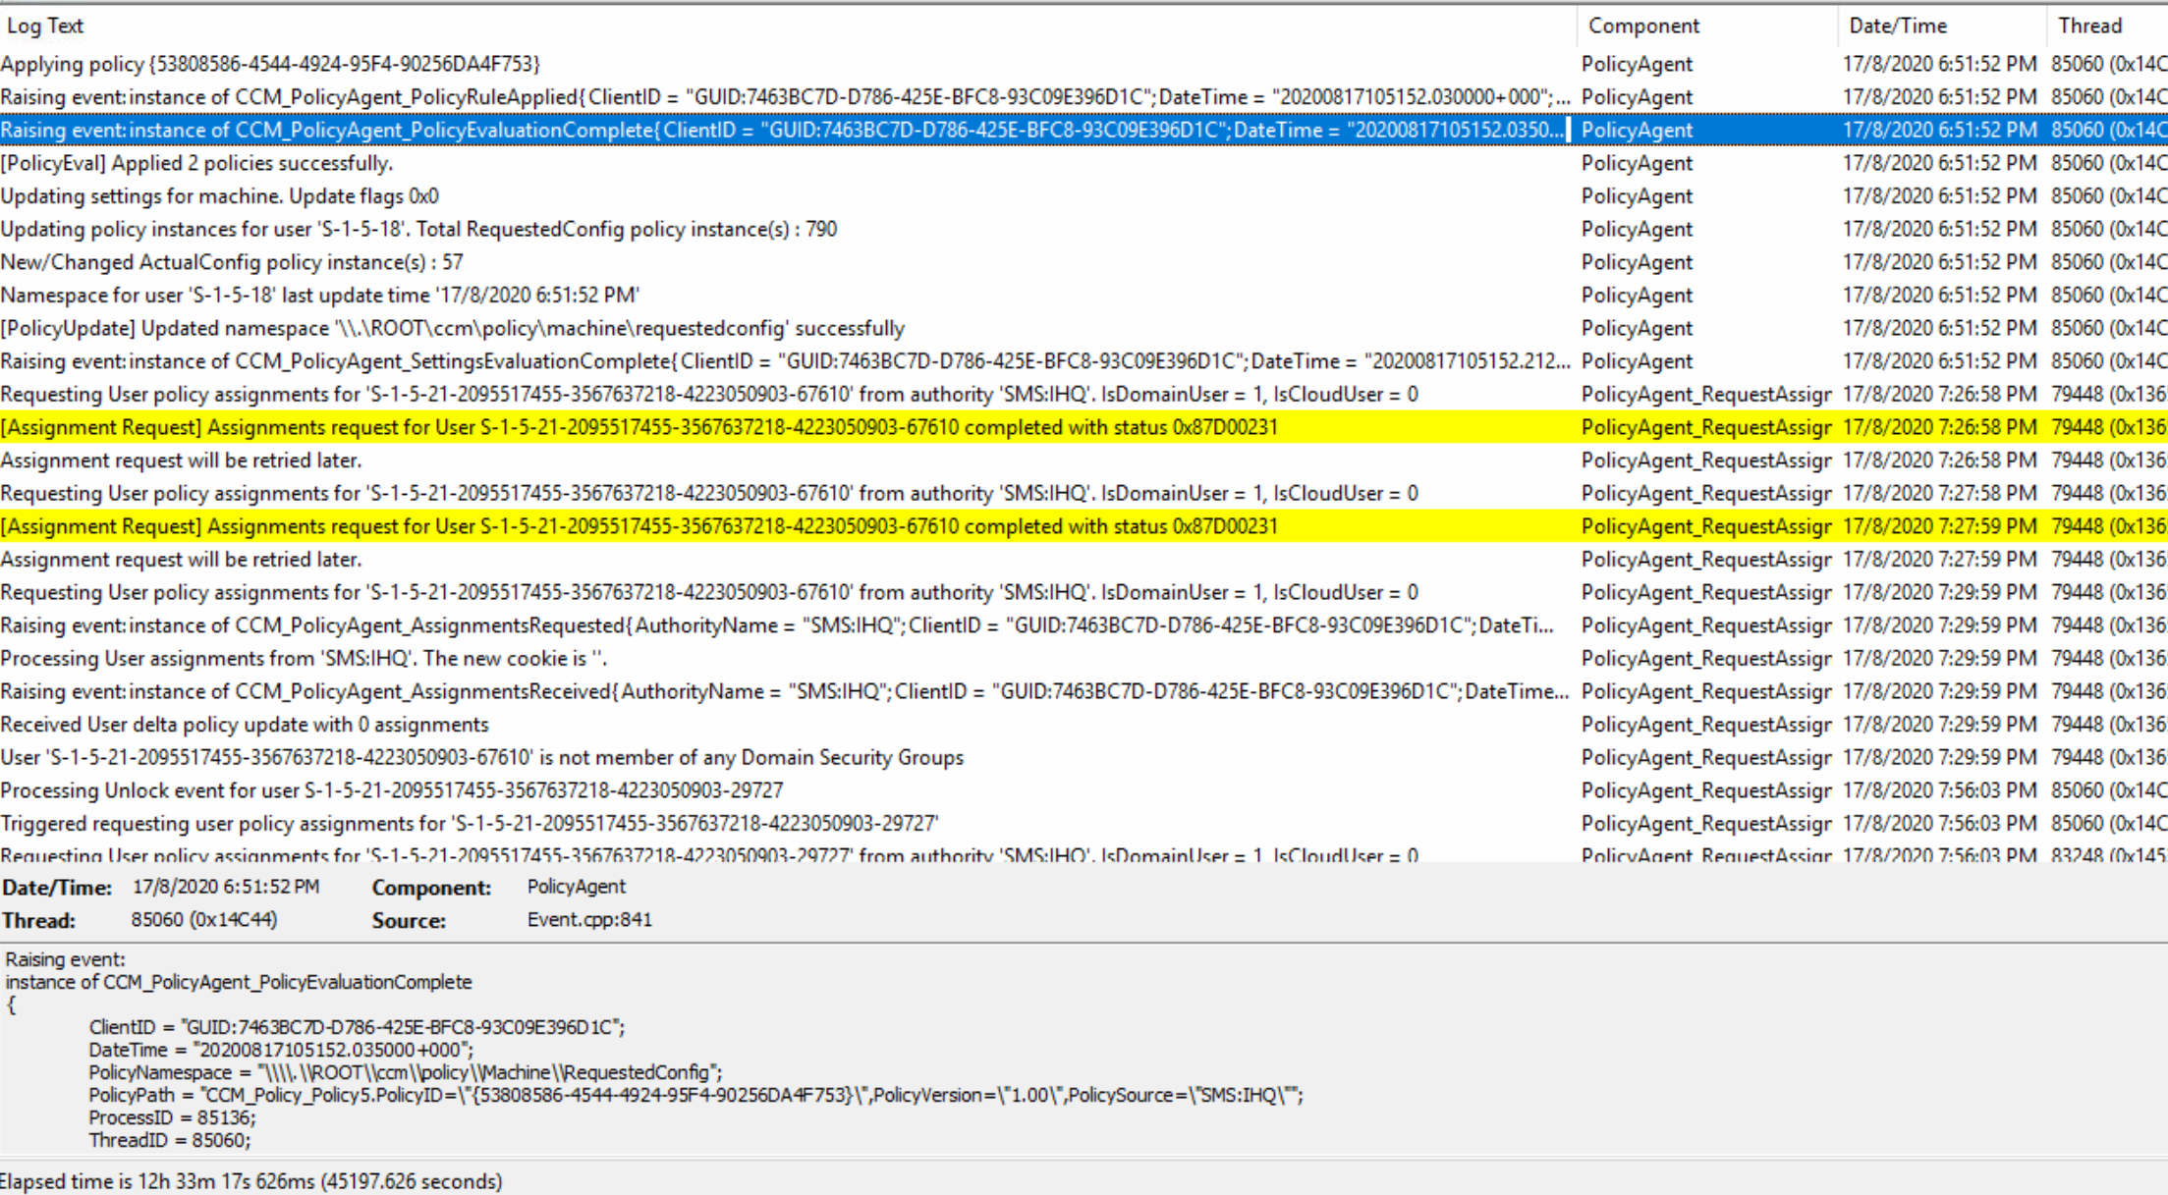Select the first yellow 0x87D00231 status row
Image resolution: width=2168 pixels, height=1195 pixels.
click(x=639, y=427)
